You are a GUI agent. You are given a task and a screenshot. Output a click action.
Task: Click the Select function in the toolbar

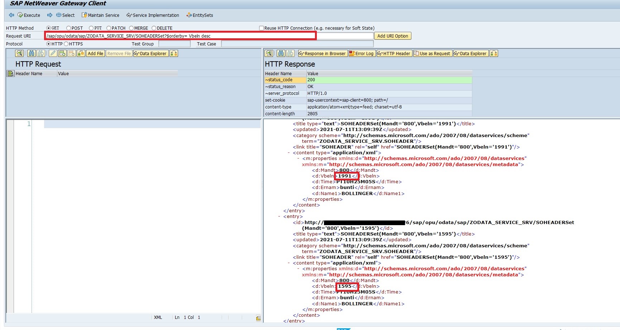pos(65,15)
